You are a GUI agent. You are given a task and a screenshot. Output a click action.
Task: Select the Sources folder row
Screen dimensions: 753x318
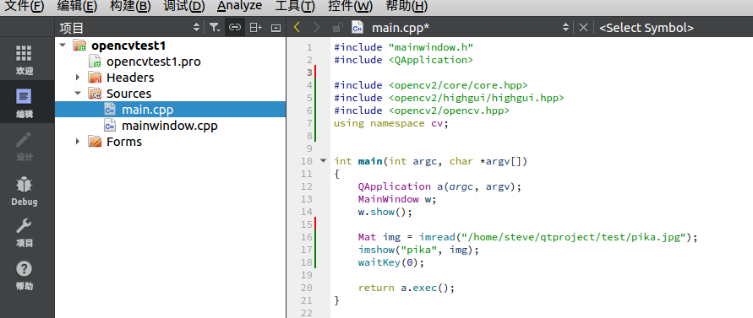pyautogui.click(x=128, y=94)
